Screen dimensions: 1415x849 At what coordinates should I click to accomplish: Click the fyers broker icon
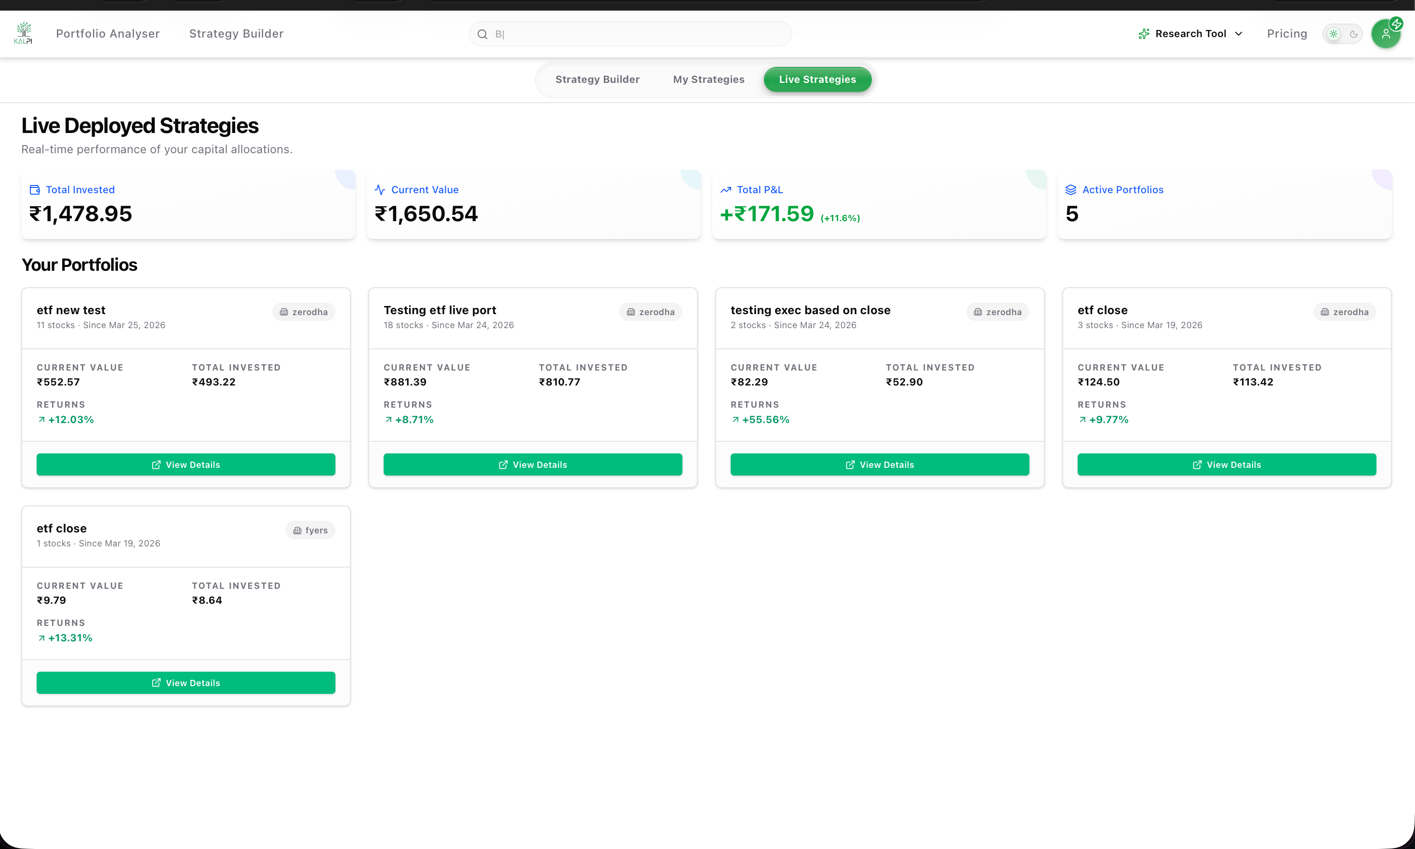coord(297,531)
